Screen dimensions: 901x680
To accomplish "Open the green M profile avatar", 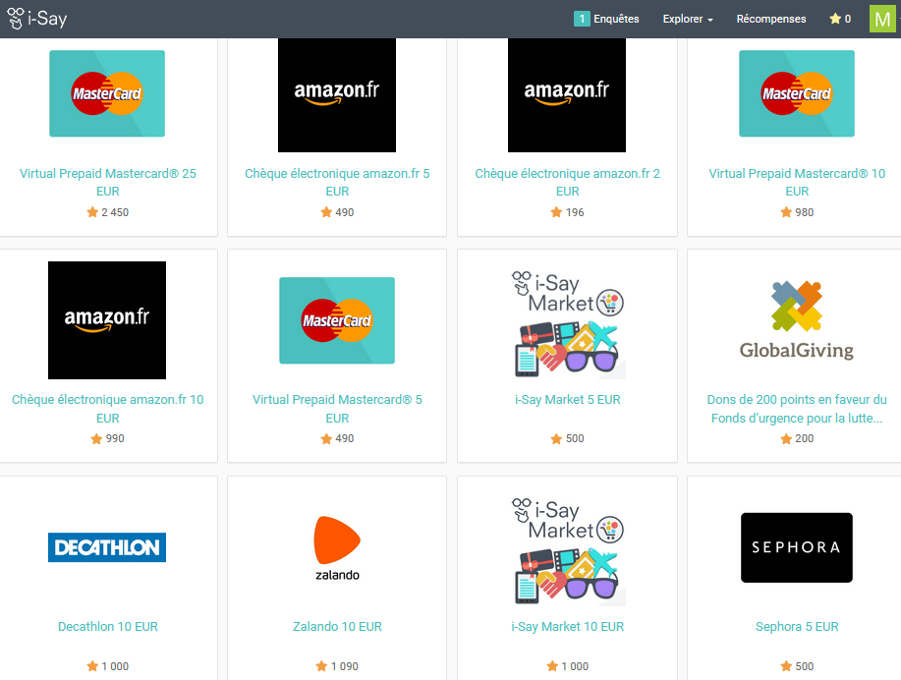I will (x=882, y=19).
